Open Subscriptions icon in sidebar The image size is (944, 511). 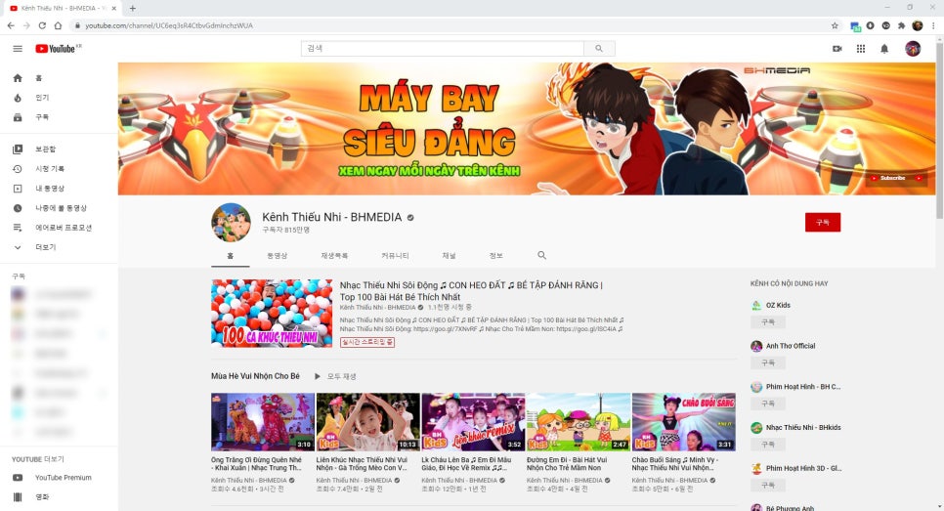(x=18, y=117)
